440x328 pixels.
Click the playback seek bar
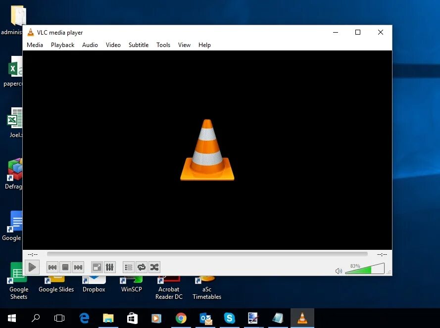click(207, 254)
